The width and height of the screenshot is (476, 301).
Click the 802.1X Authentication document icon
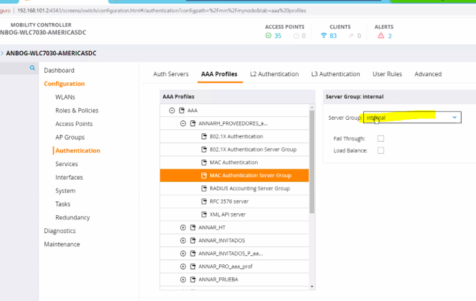[x=204, y=136]
